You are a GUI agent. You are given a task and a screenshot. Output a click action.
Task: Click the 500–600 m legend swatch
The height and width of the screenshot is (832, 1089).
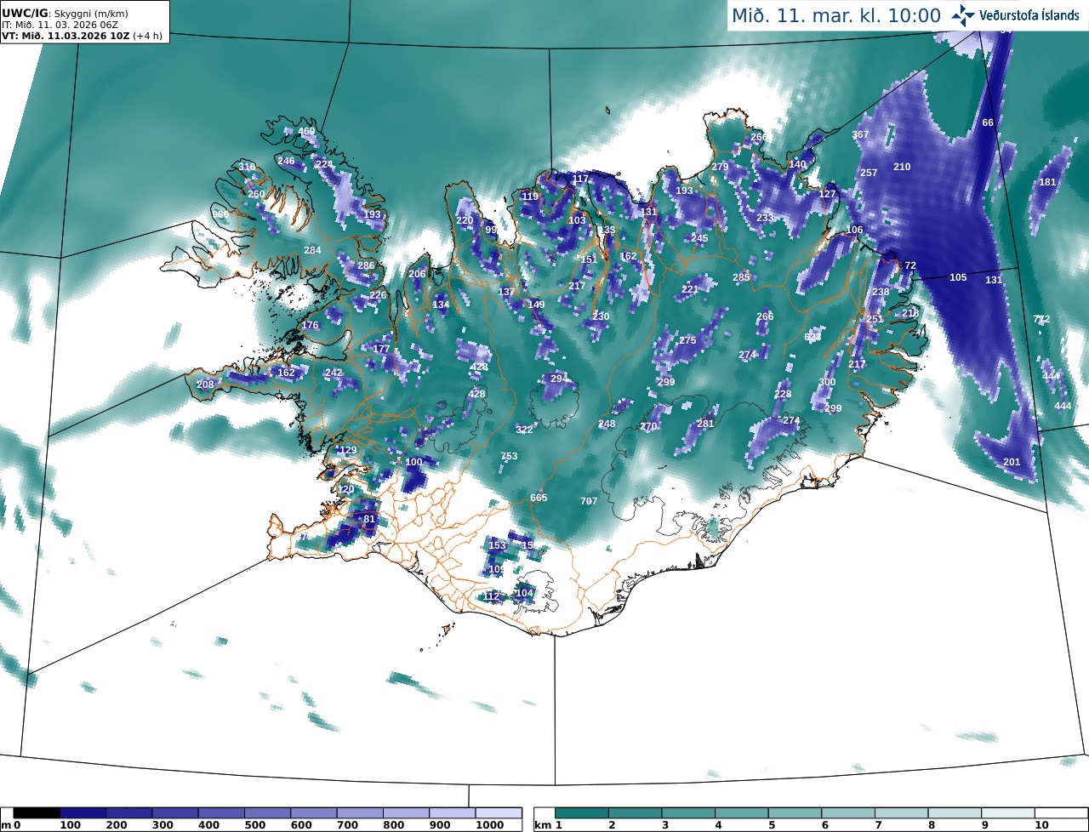[267, 813]
